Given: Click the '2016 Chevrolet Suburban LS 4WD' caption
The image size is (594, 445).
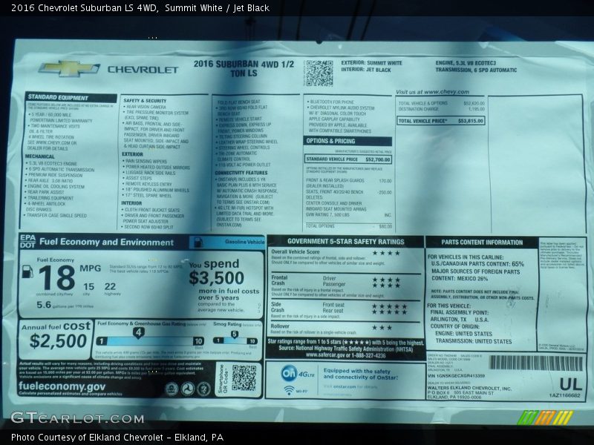Looking at the screenshot, I should (x=84, y=8).
